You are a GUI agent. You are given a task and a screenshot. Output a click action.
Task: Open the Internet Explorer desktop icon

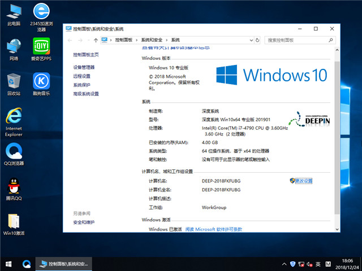click(14, 122)
